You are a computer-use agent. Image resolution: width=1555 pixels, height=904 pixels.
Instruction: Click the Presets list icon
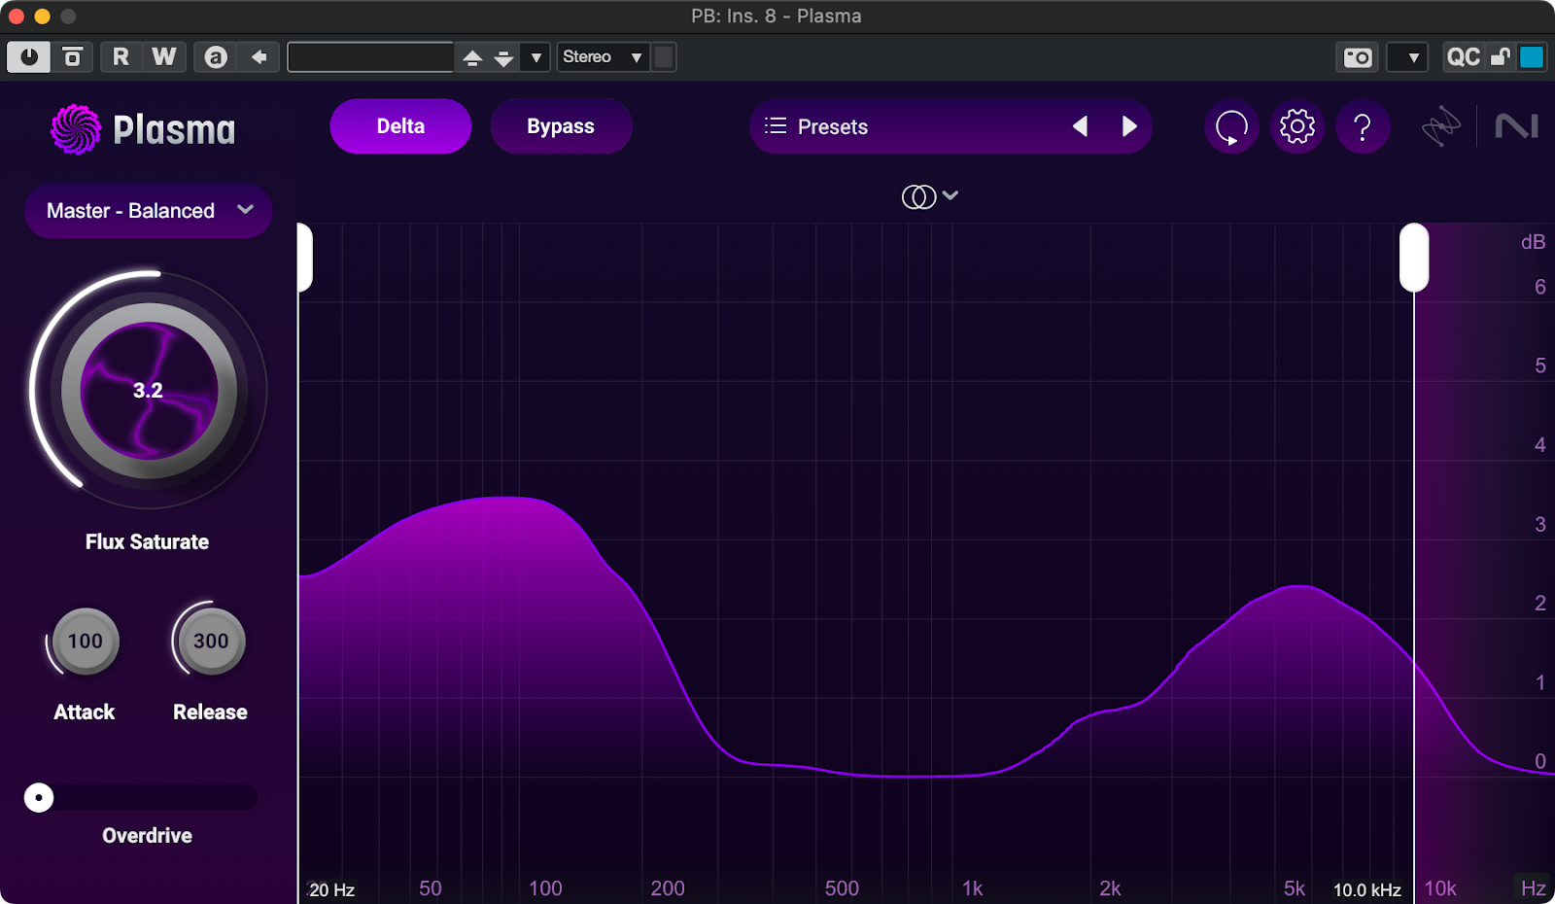coord(775,125)
